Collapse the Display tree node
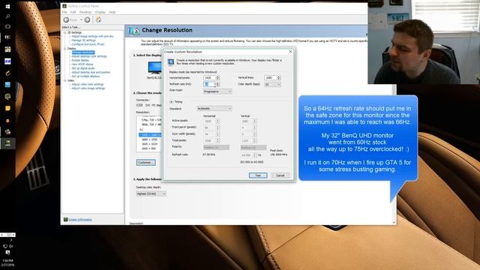This screenshot has height=270, width=480. point(65,49)
